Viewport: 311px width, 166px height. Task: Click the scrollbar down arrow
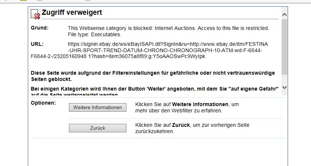coord(284,88)
